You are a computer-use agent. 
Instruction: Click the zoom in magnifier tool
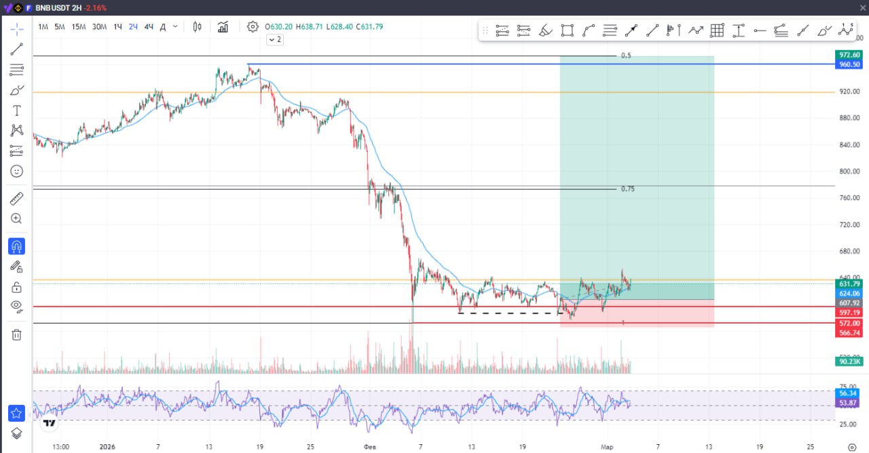[17, 218]
